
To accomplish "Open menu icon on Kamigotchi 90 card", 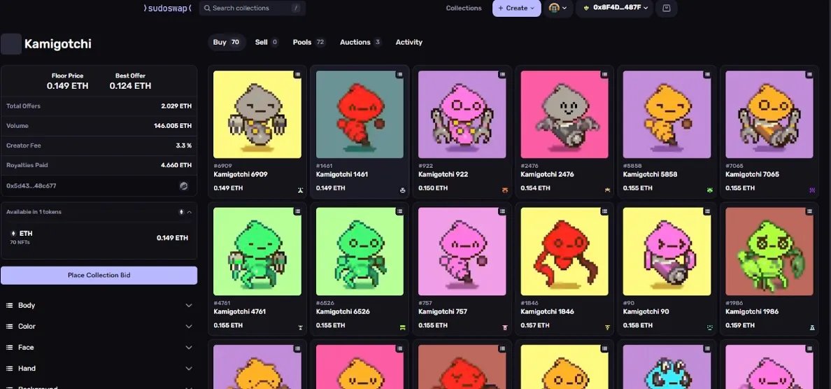I will [x=707, y=211].
